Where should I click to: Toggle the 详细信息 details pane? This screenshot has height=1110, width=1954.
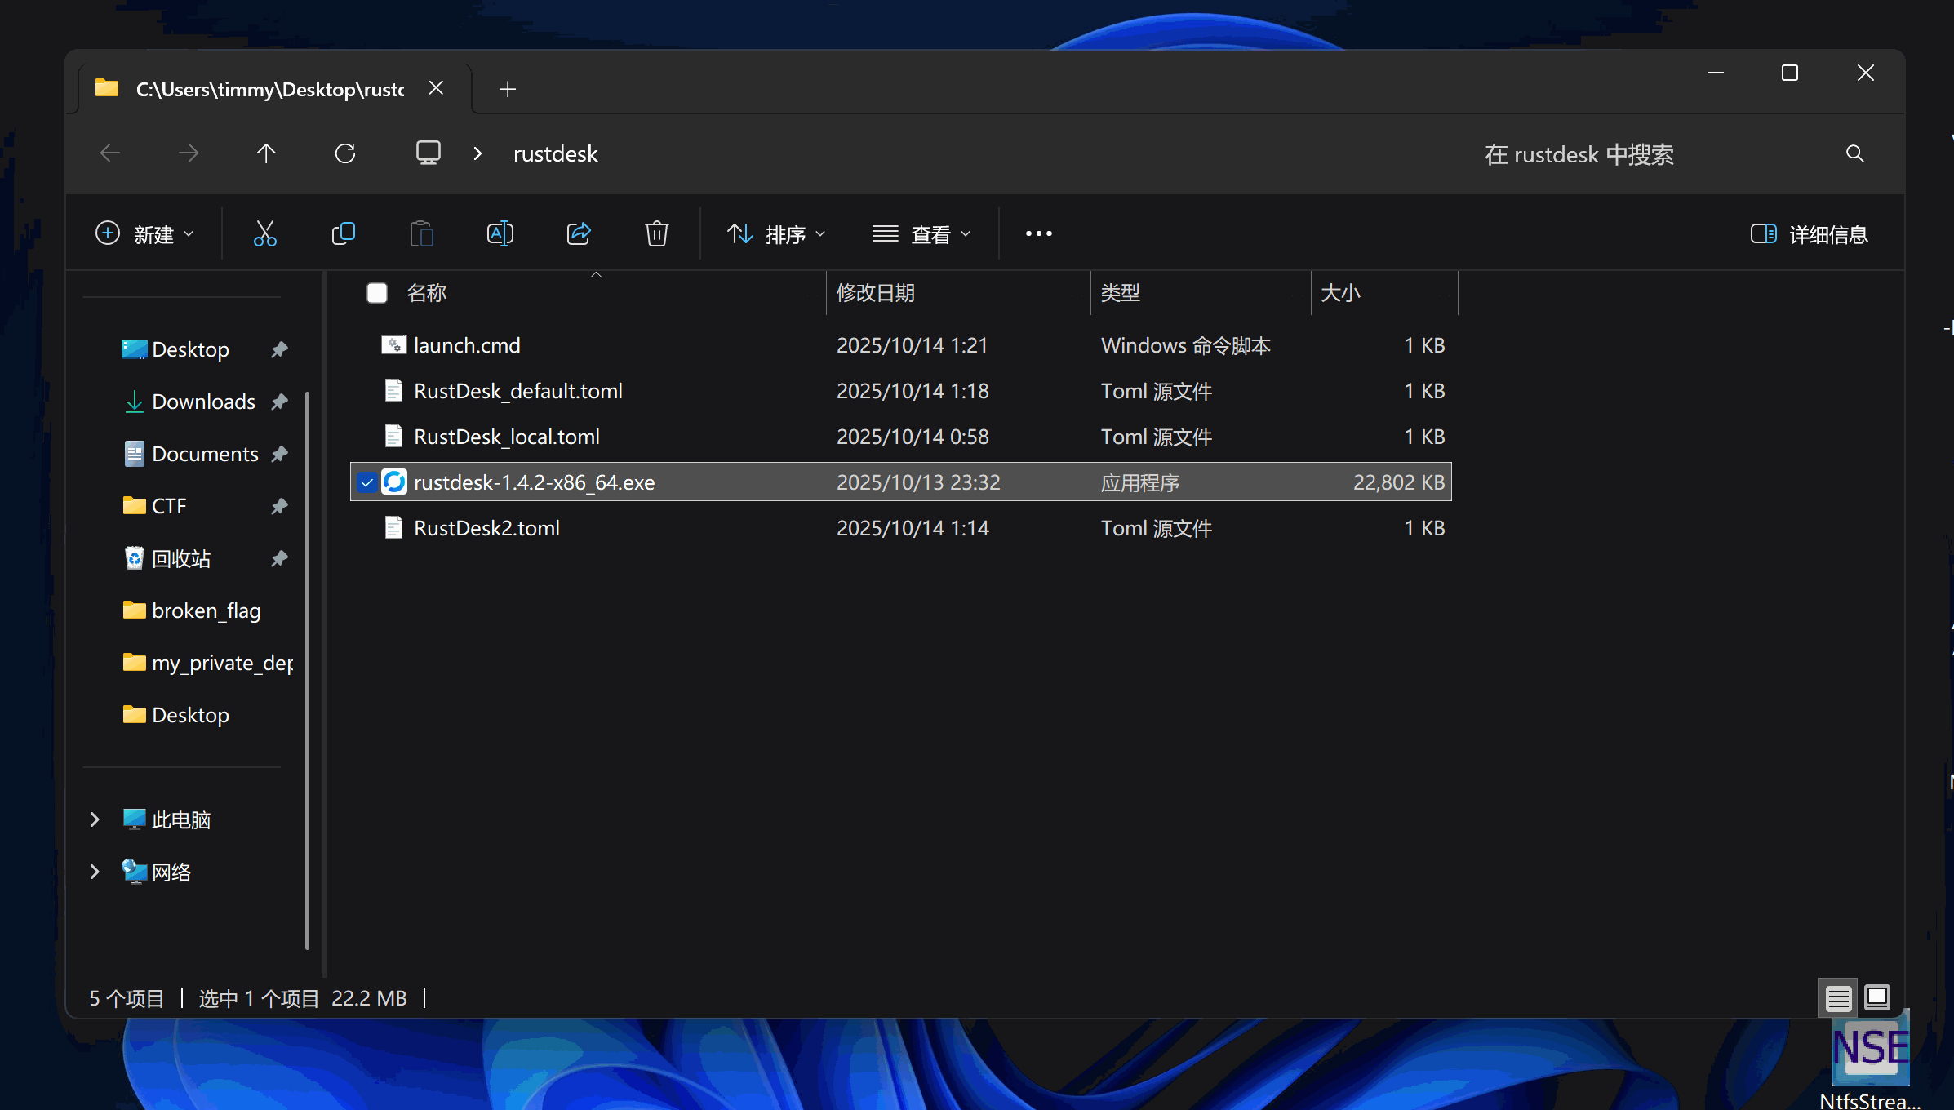tap(1809, 234)
